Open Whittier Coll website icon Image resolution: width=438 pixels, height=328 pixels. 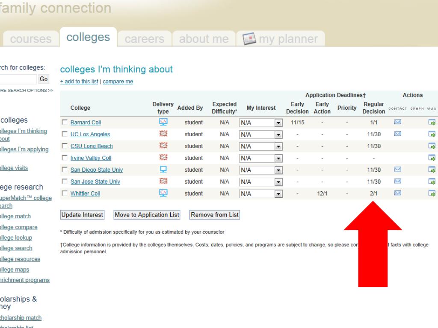click(432, 193)
